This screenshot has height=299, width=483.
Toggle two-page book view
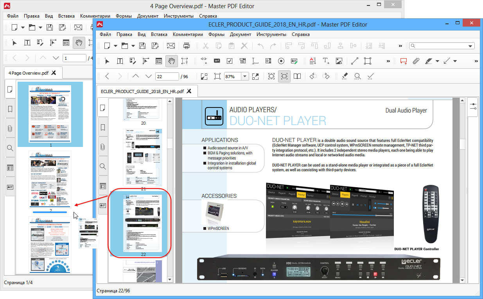[x=298, y=76]
